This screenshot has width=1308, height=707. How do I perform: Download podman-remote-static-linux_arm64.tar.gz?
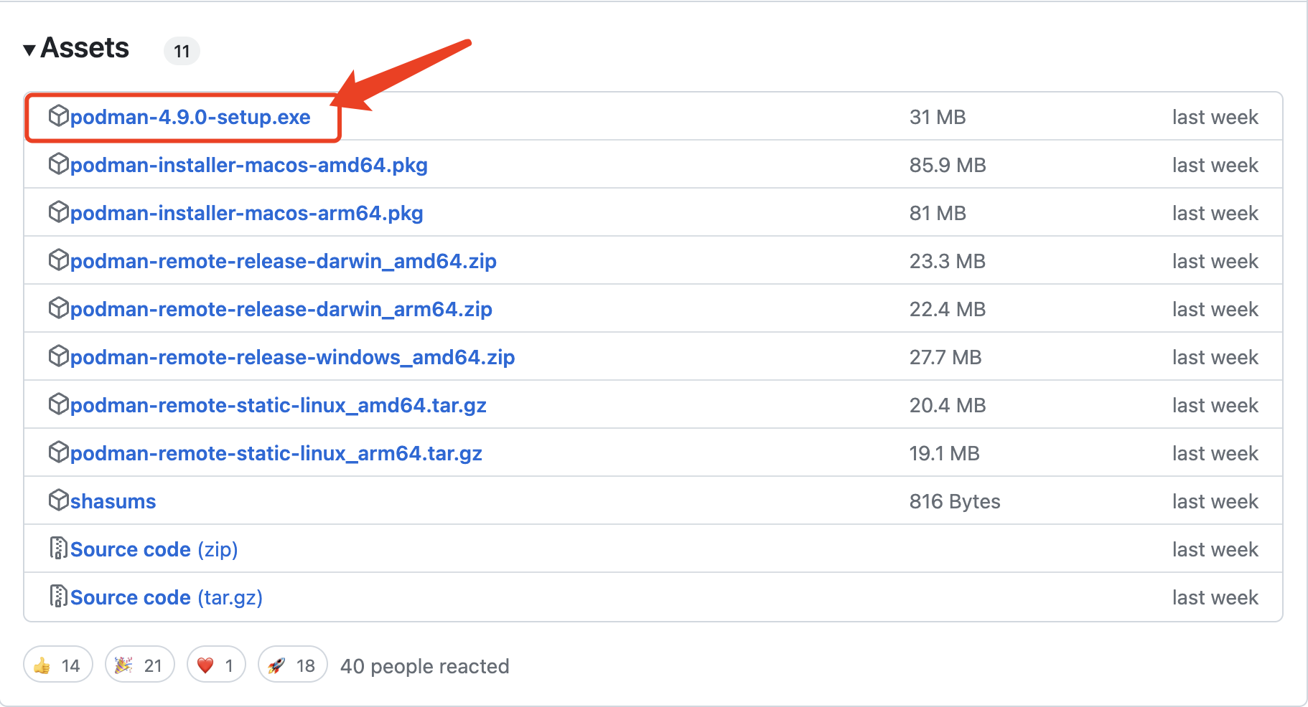pyautogui.click(x=276, y=453)
